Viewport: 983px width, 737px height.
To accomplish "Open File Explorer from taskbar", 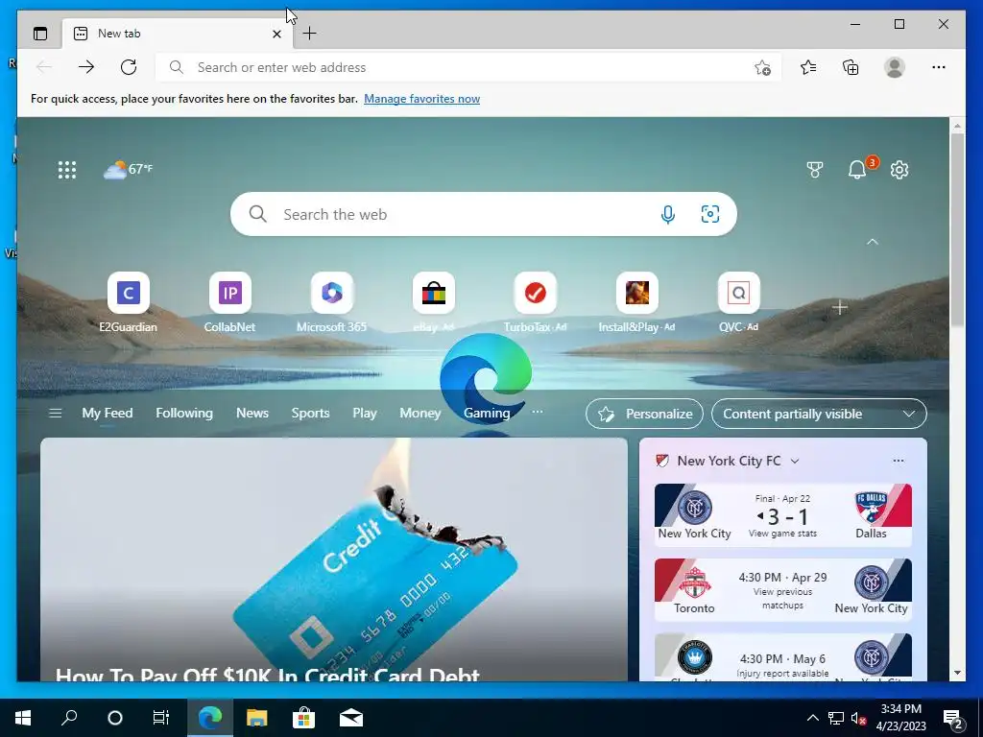I will click(256, 718).
